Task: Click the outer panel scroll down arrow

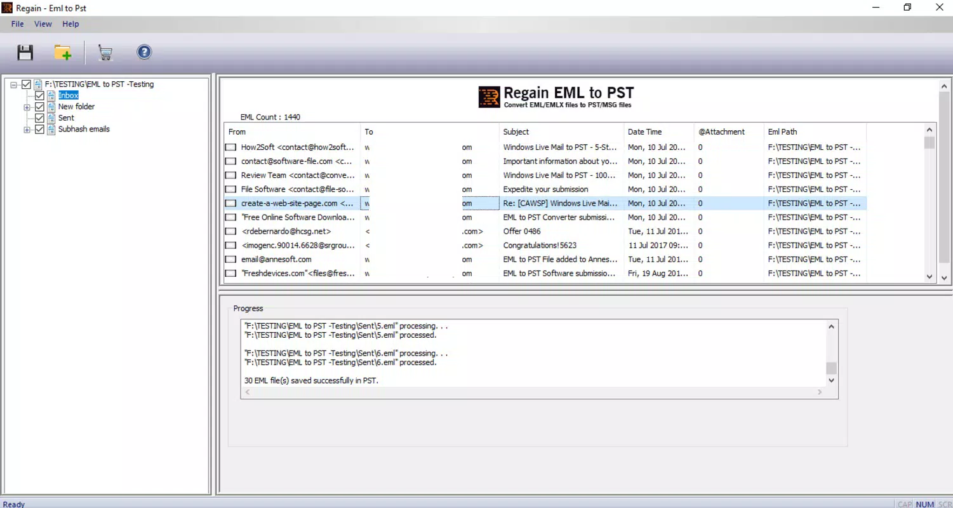Action: click(945, 278)
